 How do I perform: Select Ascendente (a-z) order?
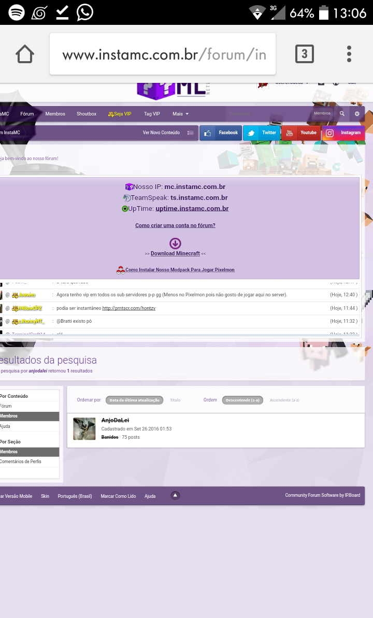click(x=284, y=400)
